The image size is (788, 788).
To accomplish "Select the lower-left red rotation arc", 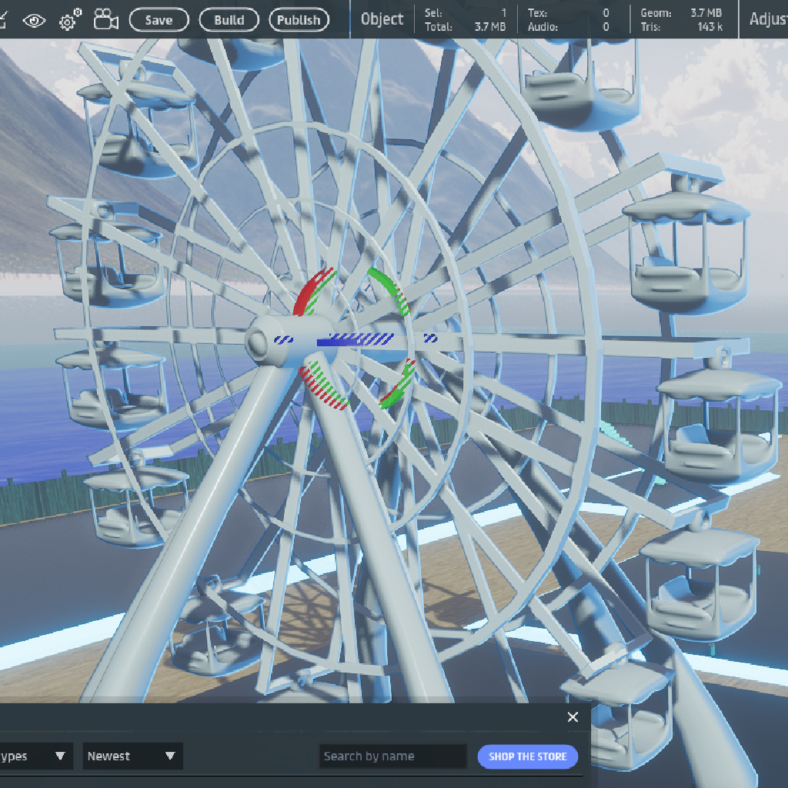I will (322, 387).
